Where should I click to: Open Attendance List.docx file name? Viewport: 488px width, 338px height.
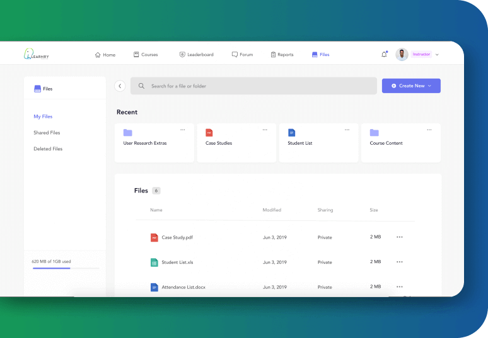pos(183,287)
